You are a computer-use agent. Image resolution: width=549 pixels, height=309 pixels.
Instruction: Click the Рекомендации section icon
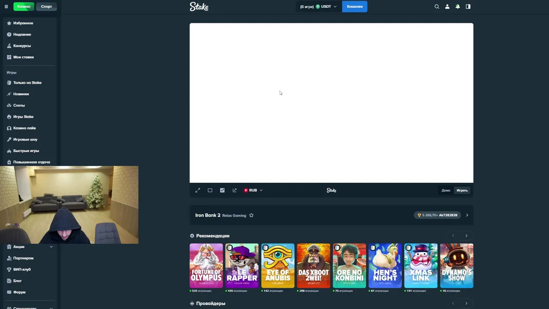192,236
